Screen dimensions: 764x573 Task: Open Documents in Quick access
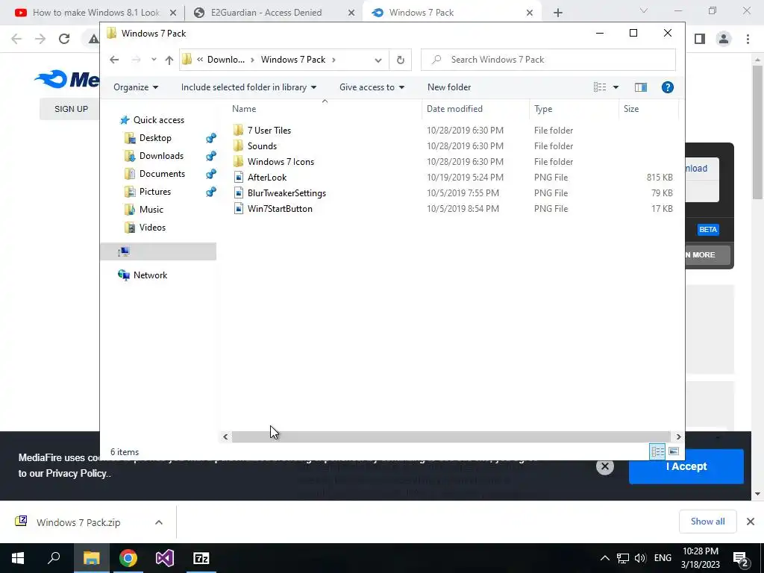click(162, 173)
